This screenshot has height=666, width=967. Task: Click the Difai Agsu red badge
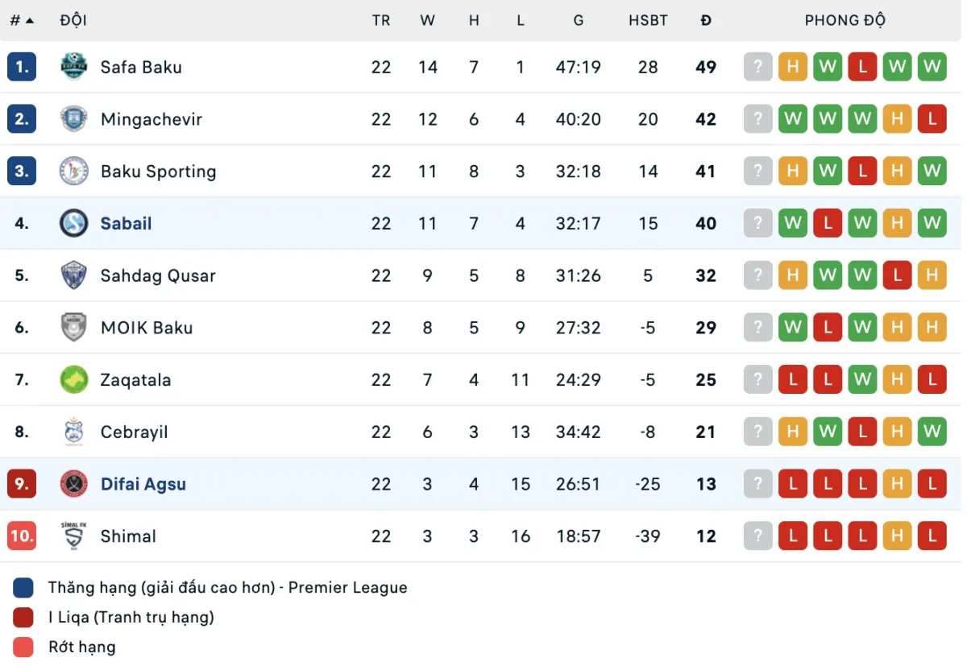74,484
